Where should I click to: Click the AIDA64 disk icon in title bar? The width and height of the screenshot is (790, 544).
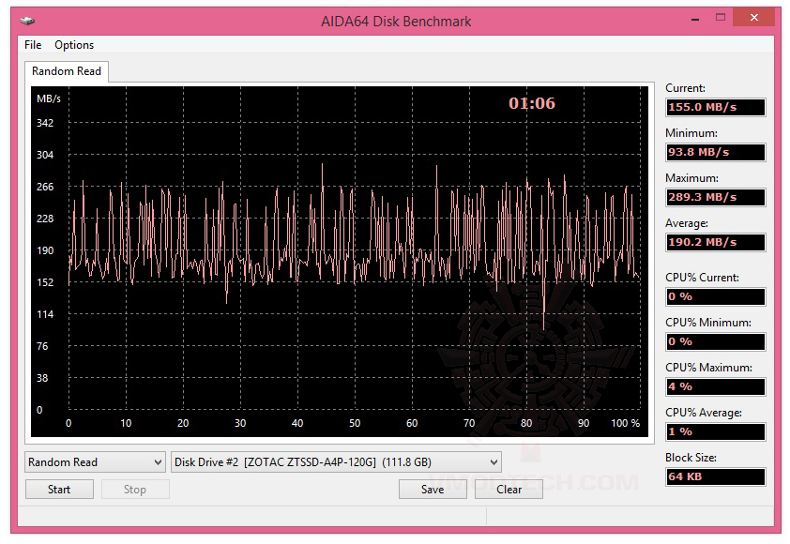tap(27, 21)
